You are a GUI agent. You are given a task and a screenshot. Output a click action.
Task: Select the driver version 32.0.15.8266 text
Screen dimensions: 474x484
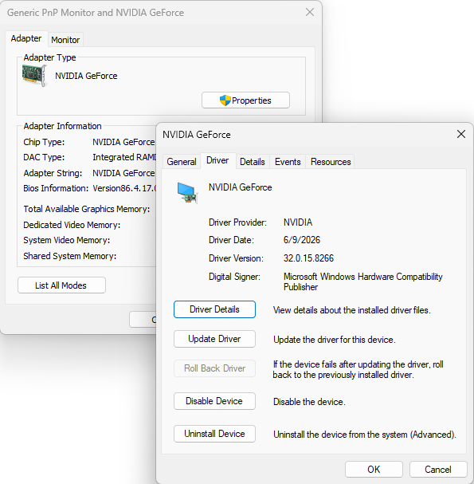[x=308, y=258]
